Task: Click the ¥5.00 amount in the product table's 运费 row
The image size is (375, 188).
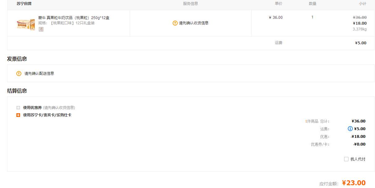Action: [360, 43]
